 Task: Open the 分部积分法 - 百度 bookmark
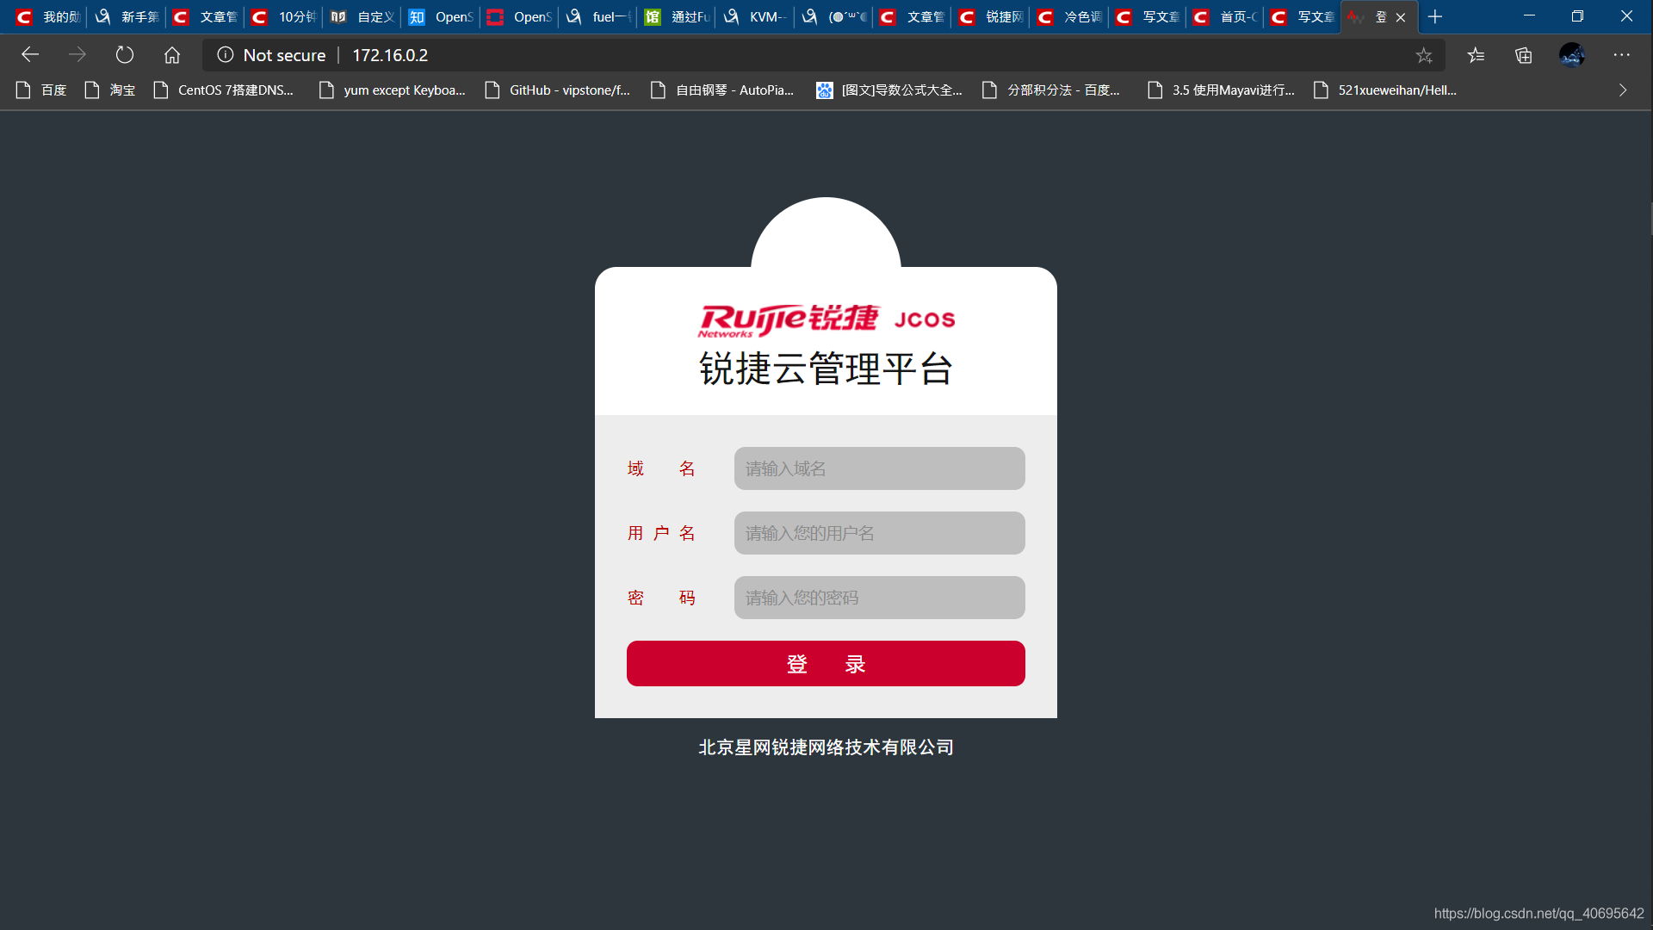1051,90
